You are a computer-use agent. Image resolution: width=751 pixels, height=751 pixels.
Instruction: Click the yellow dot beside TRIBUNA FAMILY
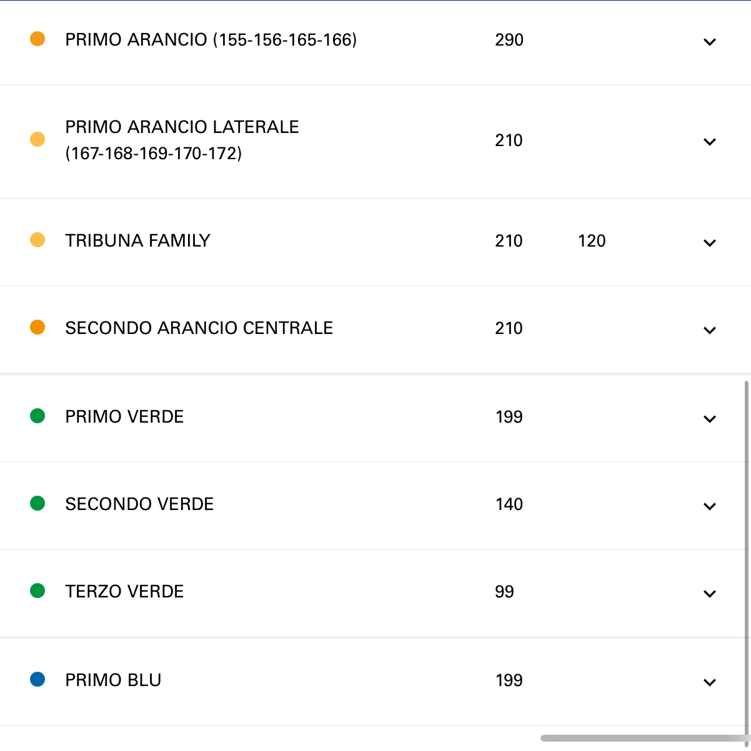click(37, 240)
